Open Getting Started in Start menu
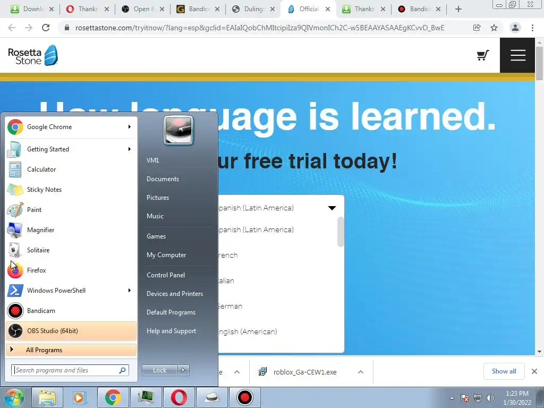Image resolution: width=544 pixels, height=408 pixels. tap(71, 149)
